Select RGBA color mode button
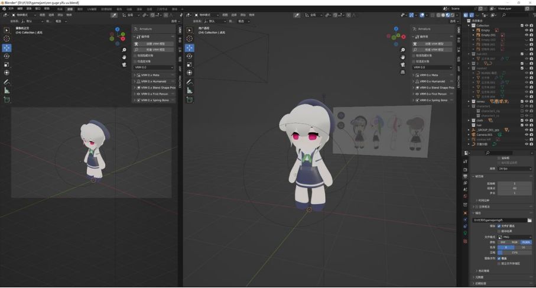Viewport: 536px width, 288px height. 526,242
